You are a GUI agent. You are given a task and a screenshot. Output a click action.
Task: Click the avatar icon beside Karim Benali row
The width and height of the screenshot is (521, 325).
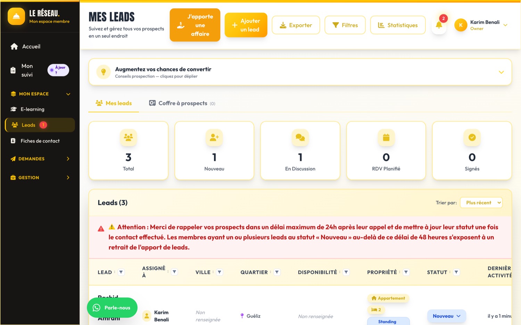click(x=147, y=316)
